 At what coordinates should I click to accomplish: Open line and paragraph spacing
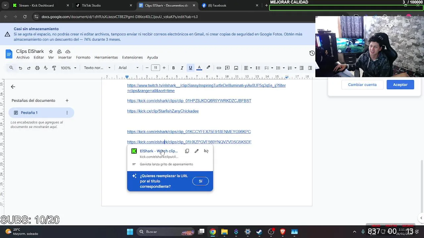(258, 68)
